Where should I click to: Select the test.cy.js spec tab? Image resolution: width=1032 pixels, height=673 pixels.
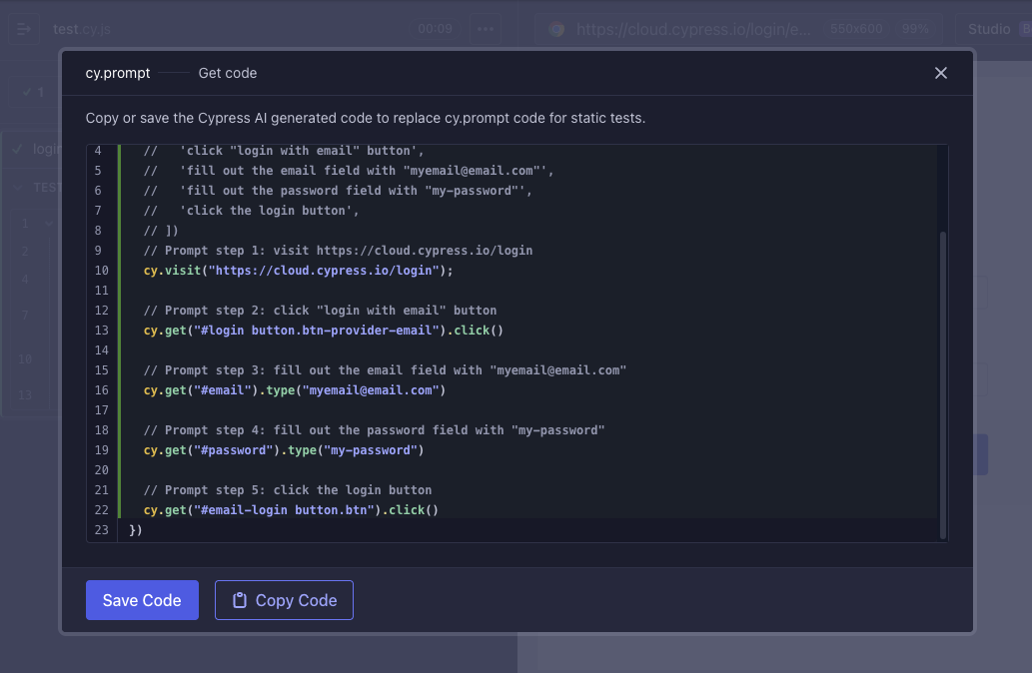(x=81, y=29)
